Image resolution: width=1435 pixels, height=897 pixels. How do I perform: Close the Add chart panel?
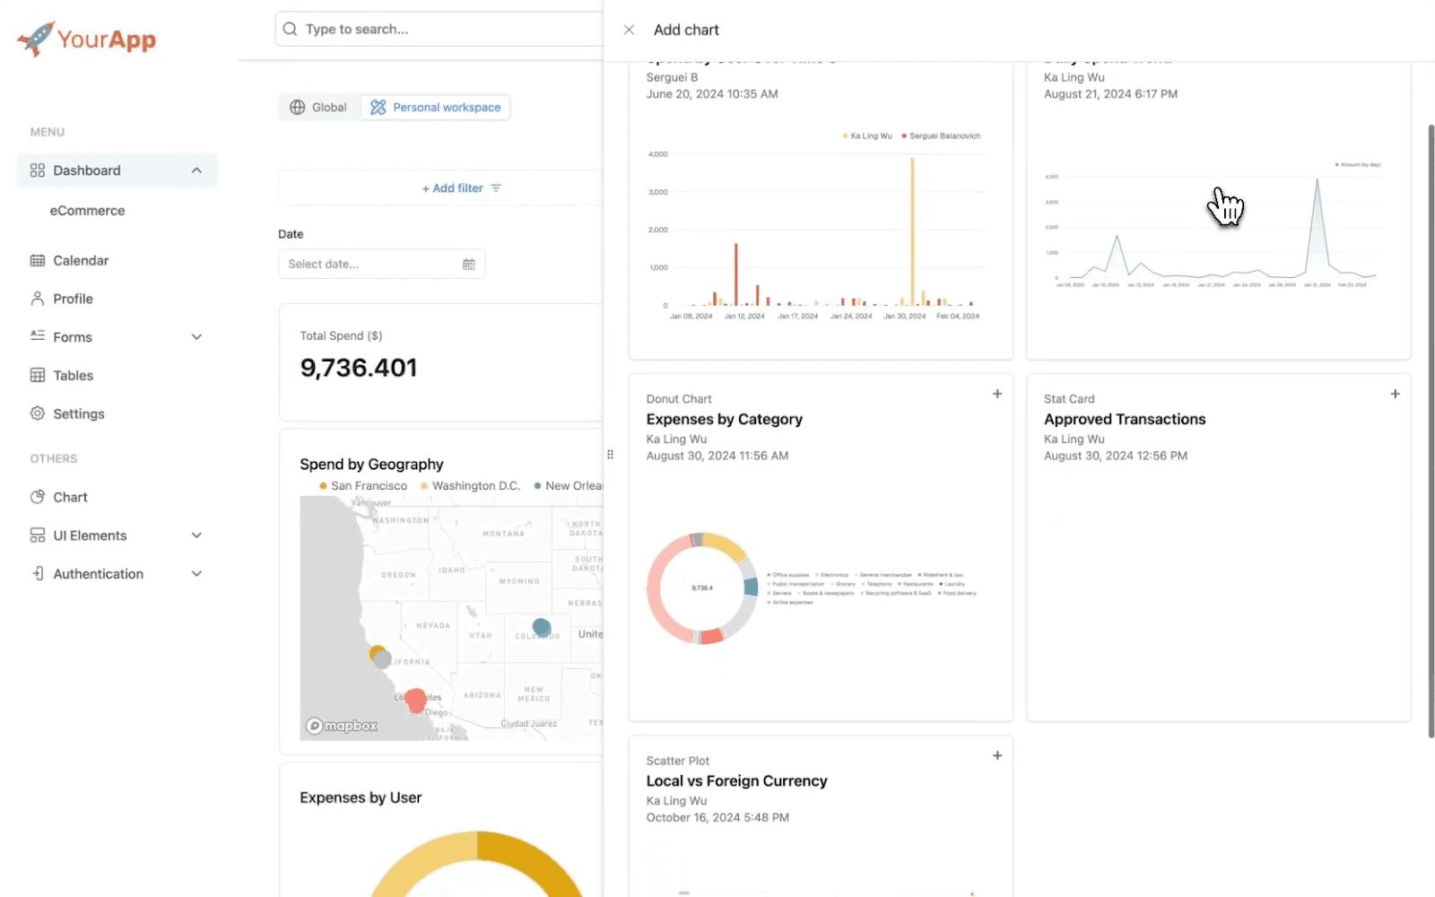pos(629,30)
